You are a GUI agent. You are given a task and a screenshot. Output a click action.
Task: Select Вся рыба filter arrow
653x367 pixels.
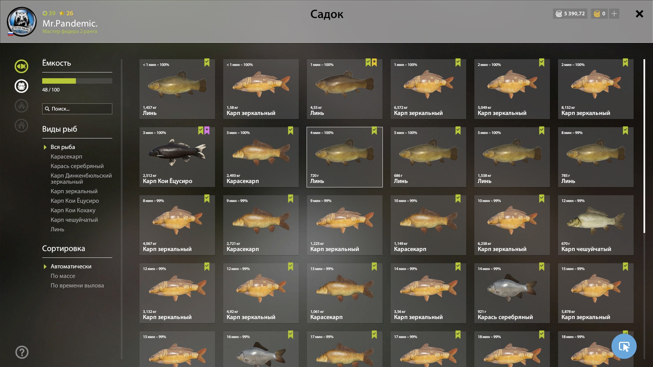[45, 147]
